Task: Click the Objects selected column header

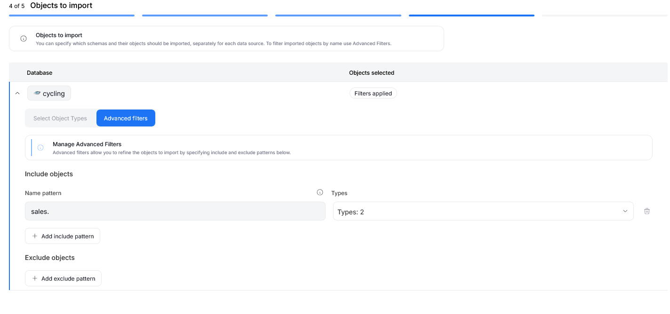Action: pos(372,73)
